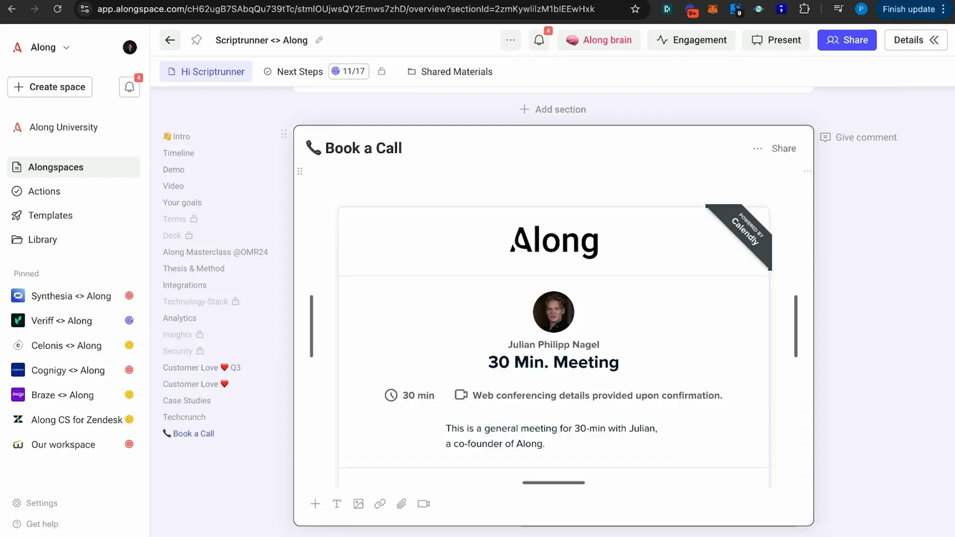This screenshot has height=537, width=955.
Task: Switch to the Hi Scriptrunner tab
Action: tap(206, 72)
